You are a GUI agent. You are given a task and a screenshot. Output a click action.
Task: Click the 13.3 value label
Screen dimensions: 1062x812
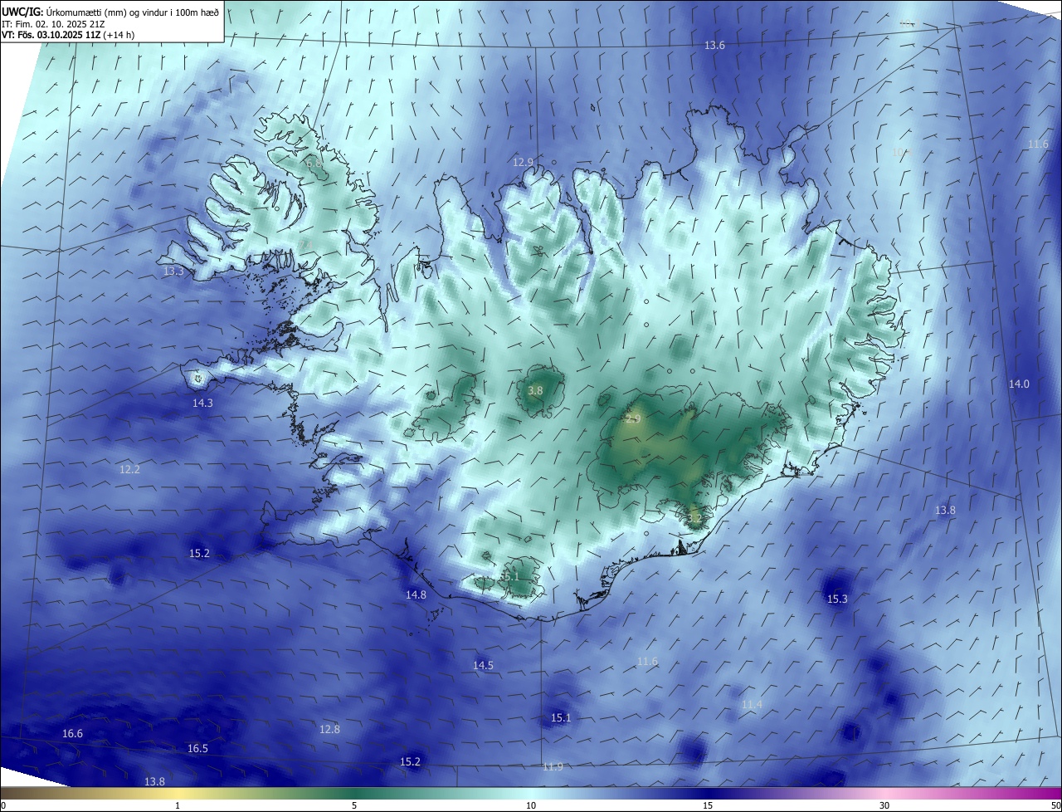173,271
